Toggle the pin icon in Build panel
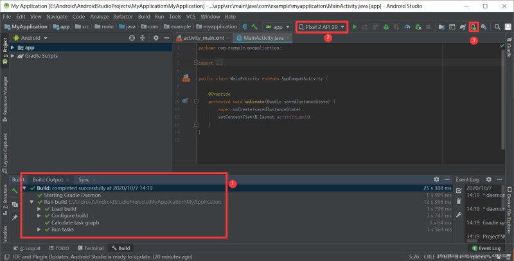The height and width of the screenshot is (261, 514). [15, 218]
